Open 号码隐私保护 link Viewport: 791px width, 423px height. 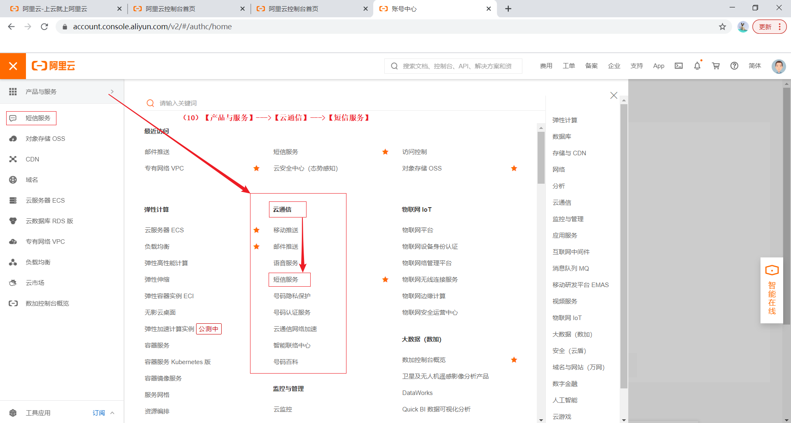click(292, 296)
